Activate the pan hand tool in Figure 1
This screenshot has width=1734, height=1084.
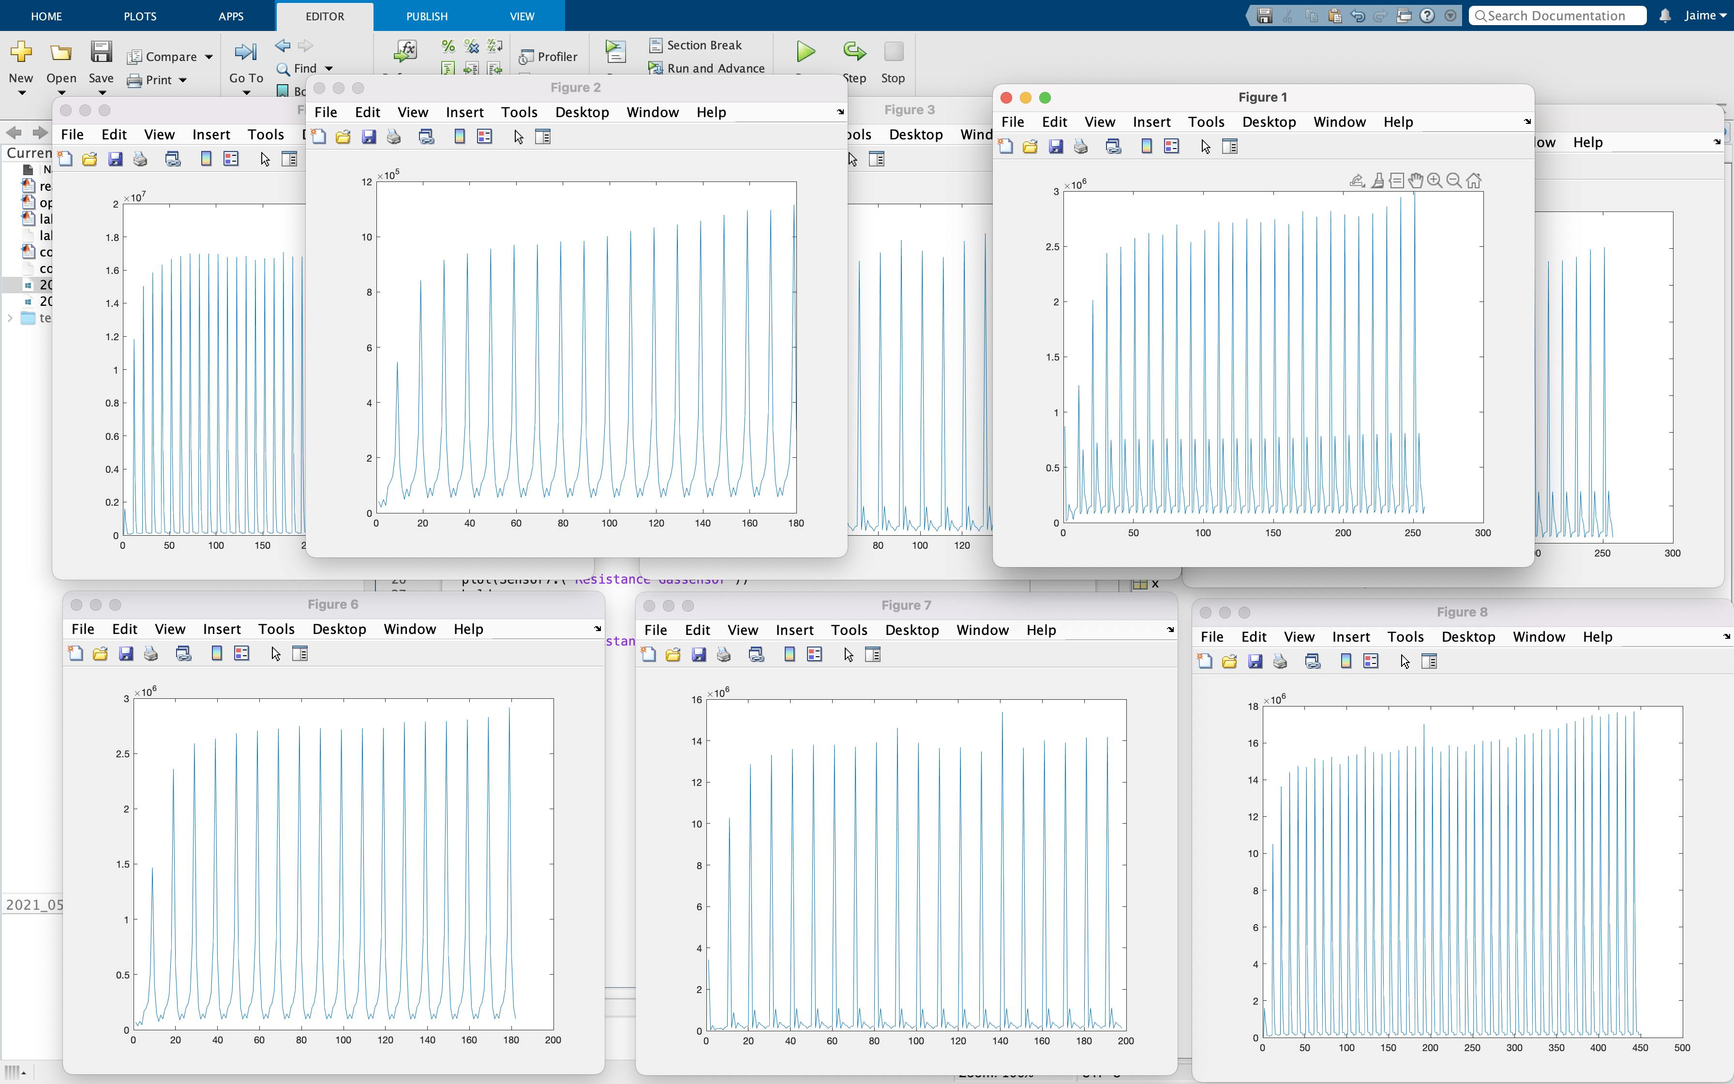pos(1417,180)
